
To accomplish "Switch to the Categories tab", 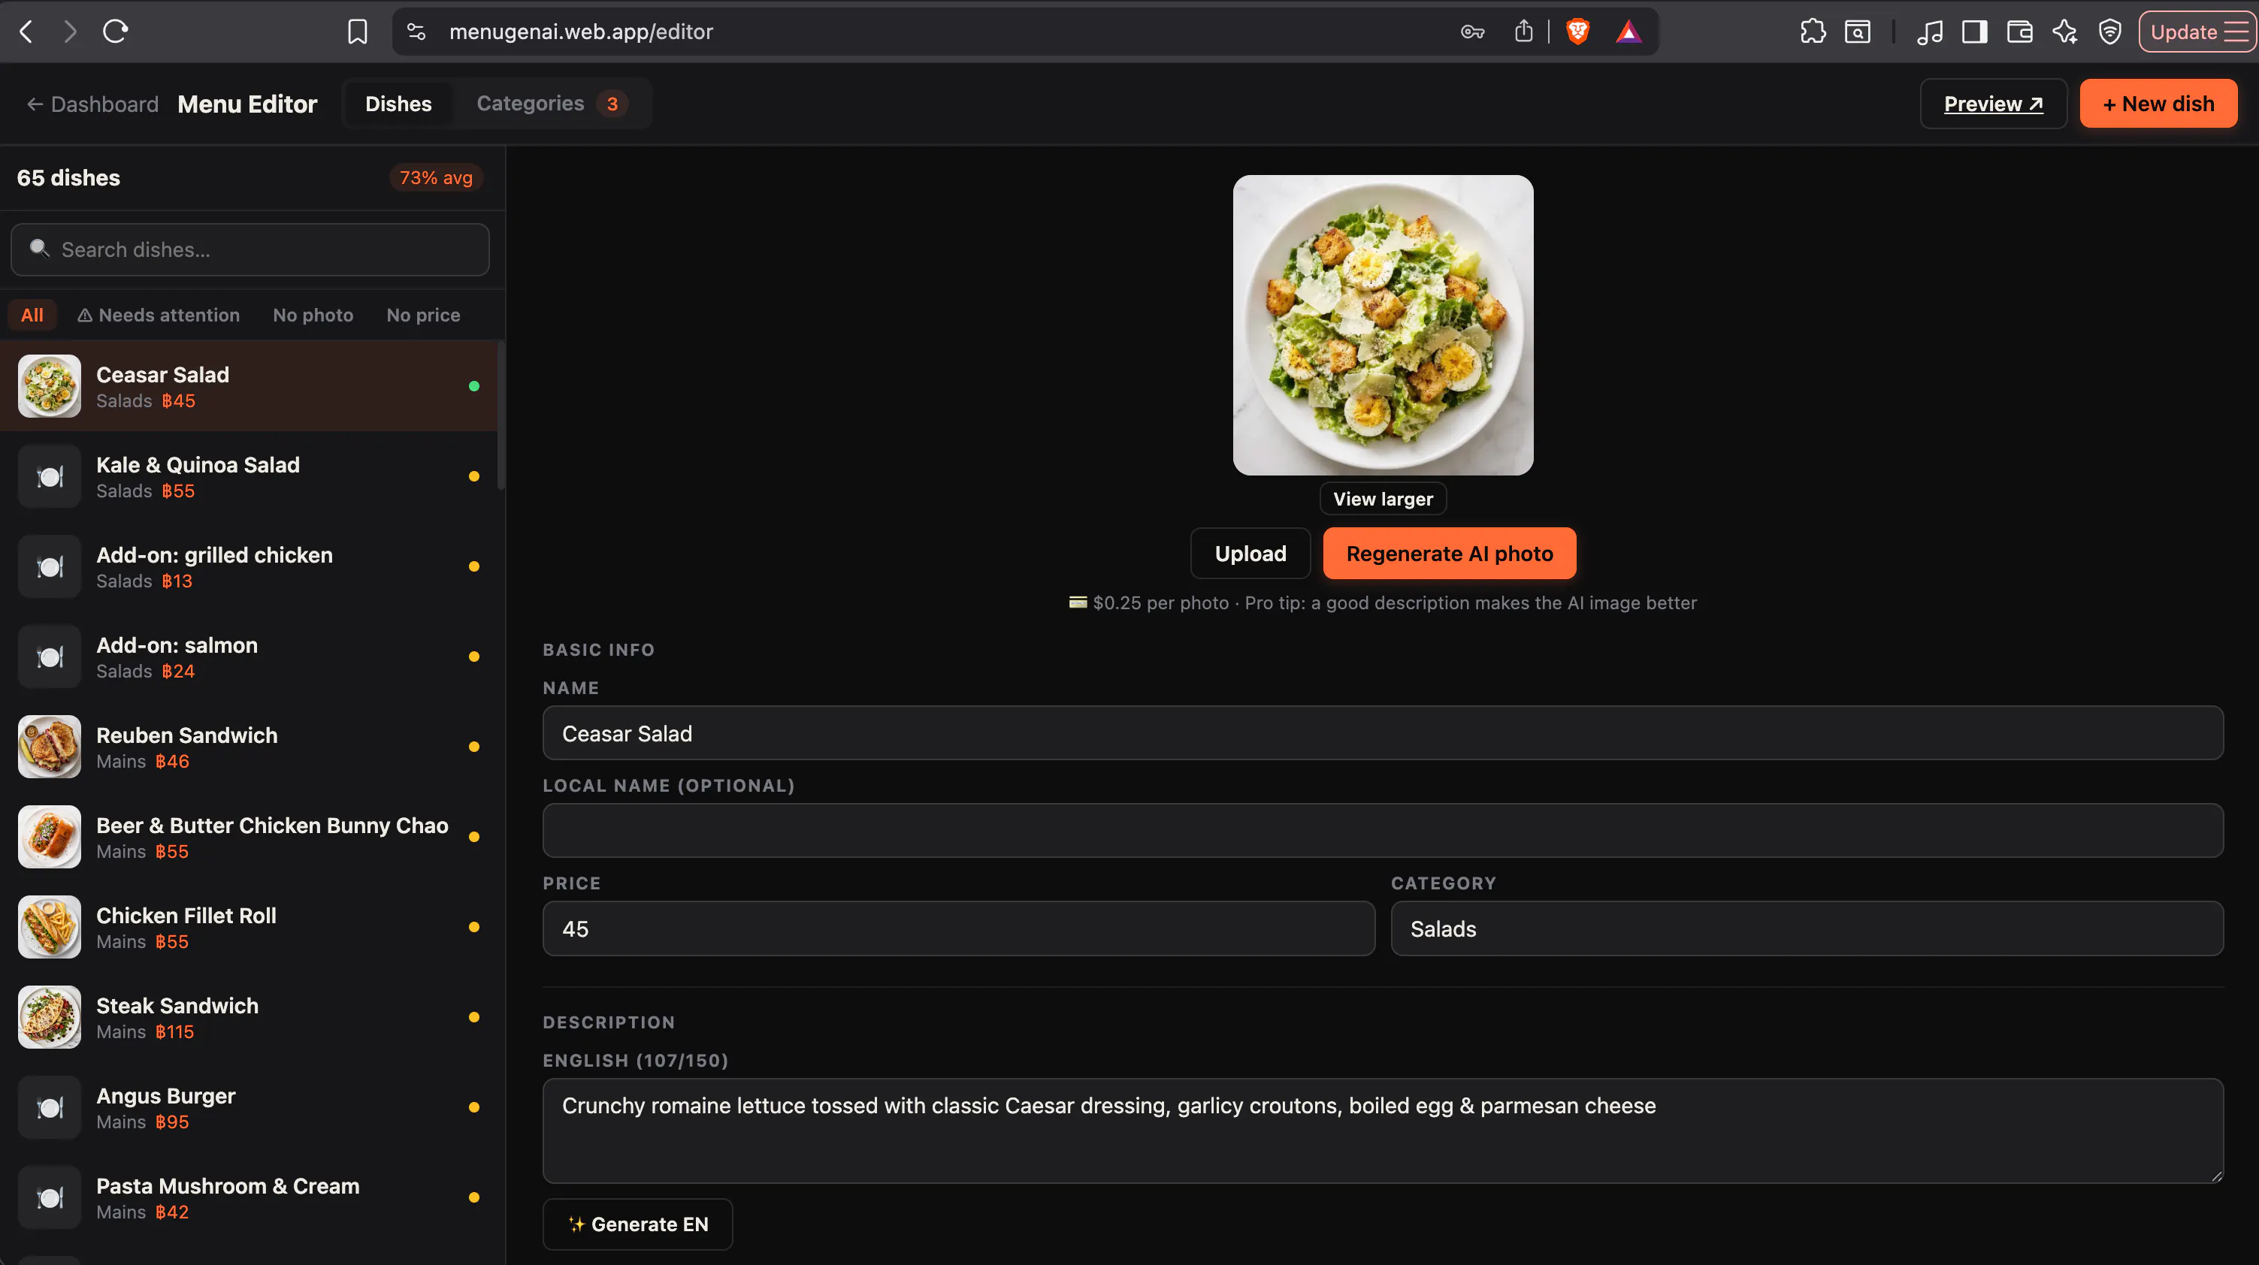I will coord(551,104).
